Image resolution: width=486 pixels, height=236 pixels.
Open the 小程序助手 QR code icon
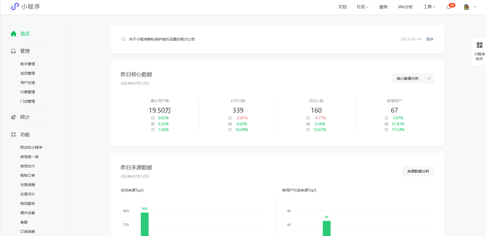(x=479, y=45)
